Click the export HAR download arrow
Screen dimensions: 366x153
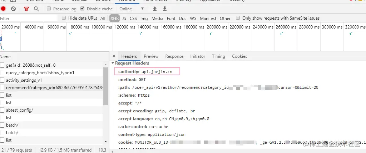(x=165, y=9)
